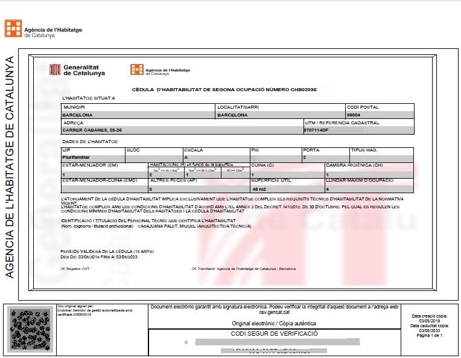The image size is (461, 358).
Task: Click the 'CAMBRA HIGIÈNICA (CH)' label
Action: click(x=354, y=165)
